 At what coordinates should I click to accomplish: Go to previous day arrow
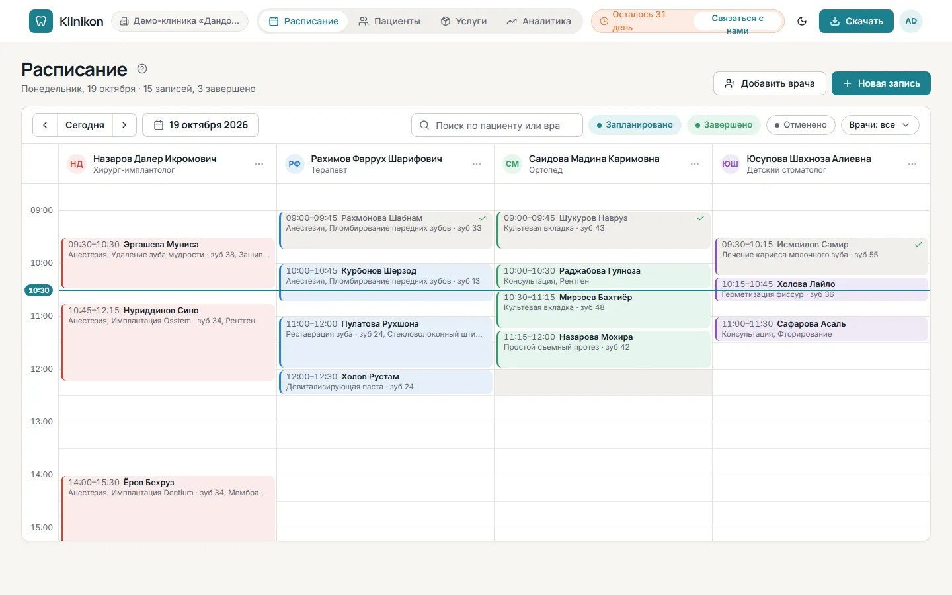point(45,125)
